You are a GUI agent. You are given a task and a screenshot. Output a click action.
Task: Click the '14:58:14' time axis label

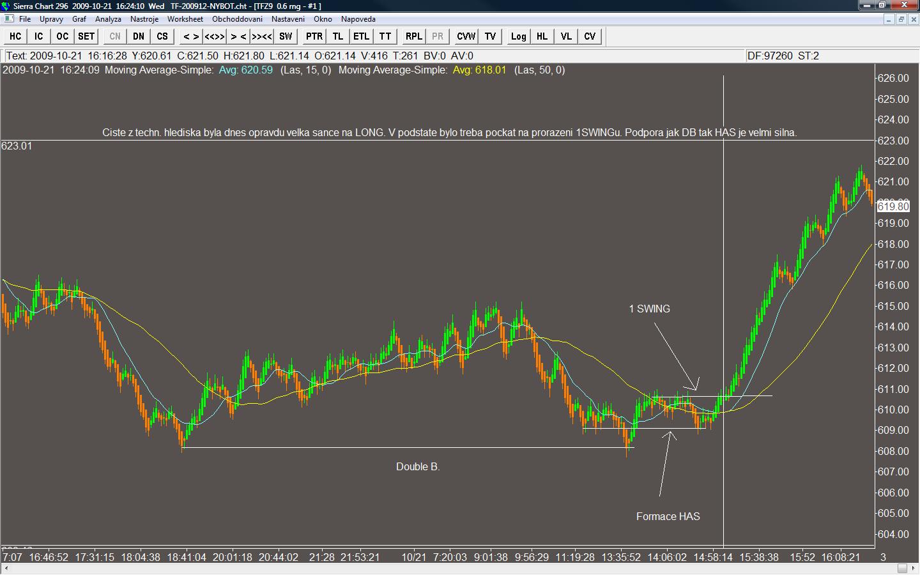[x=713, y=557]
